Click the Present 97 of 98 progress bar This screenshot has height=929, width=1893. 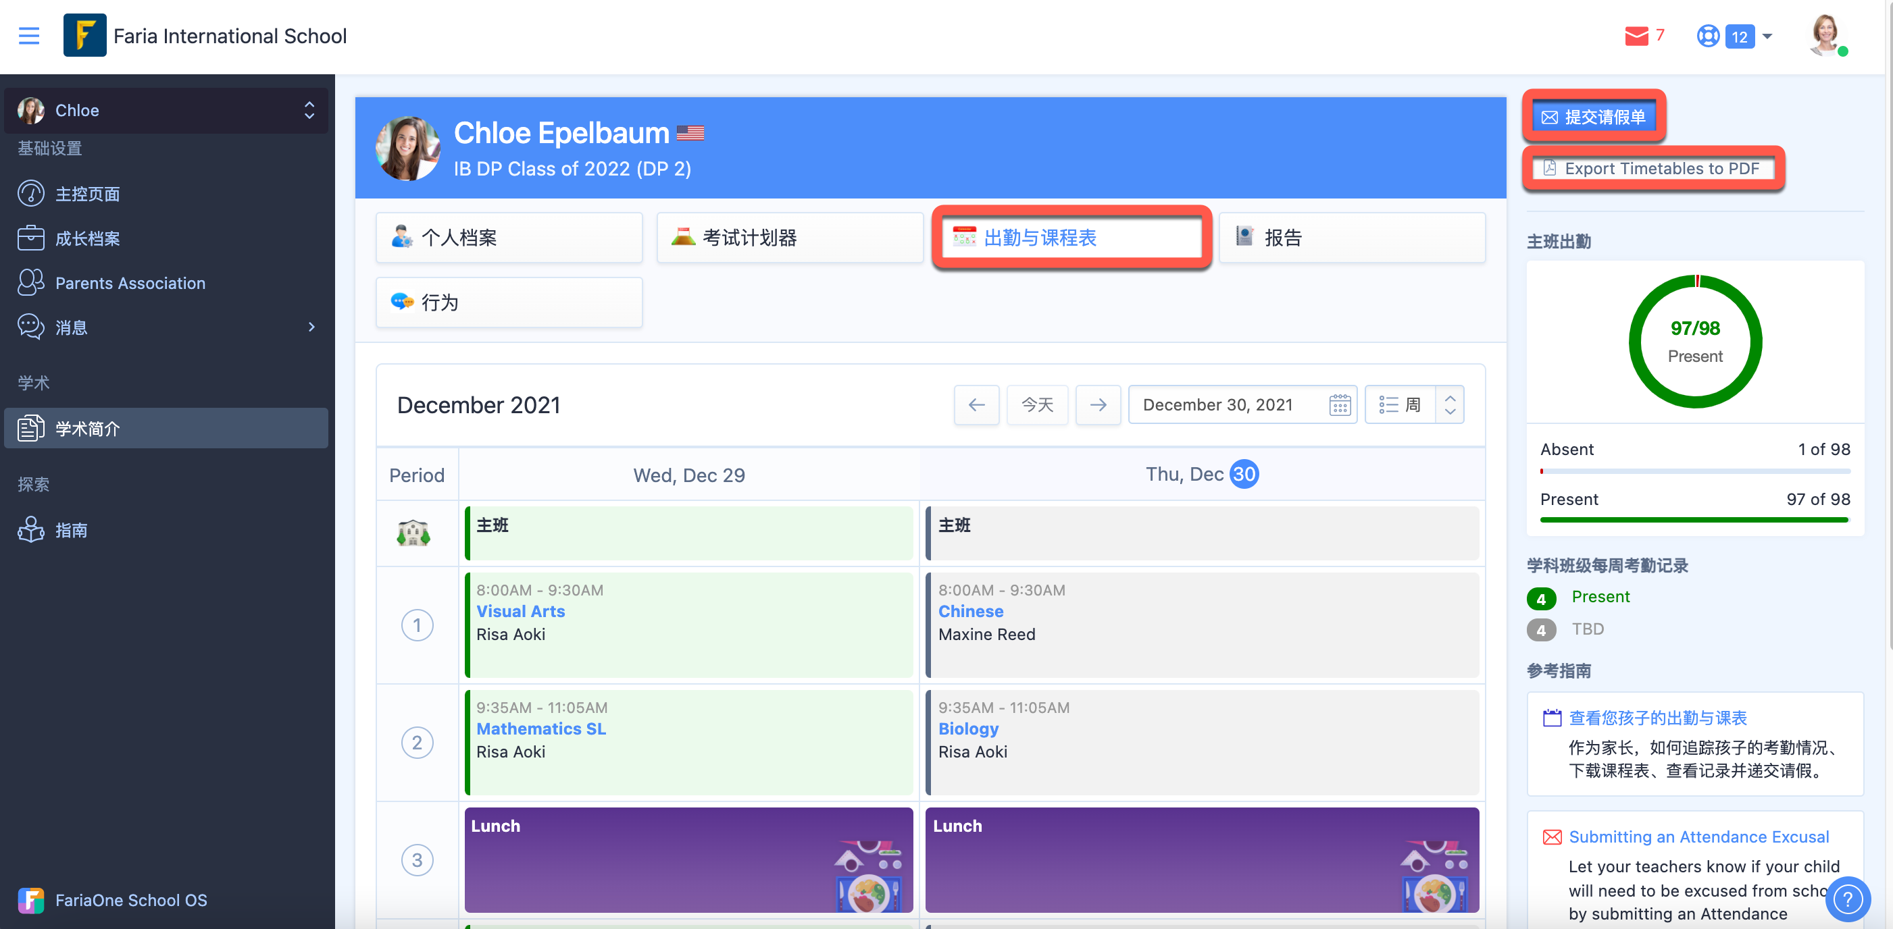point(1694,520)
